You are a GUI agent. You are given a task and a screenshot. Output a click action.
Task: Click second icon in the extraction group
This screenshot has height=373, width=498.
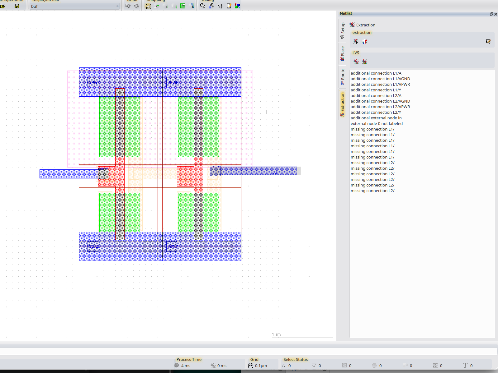click(365, 41)
